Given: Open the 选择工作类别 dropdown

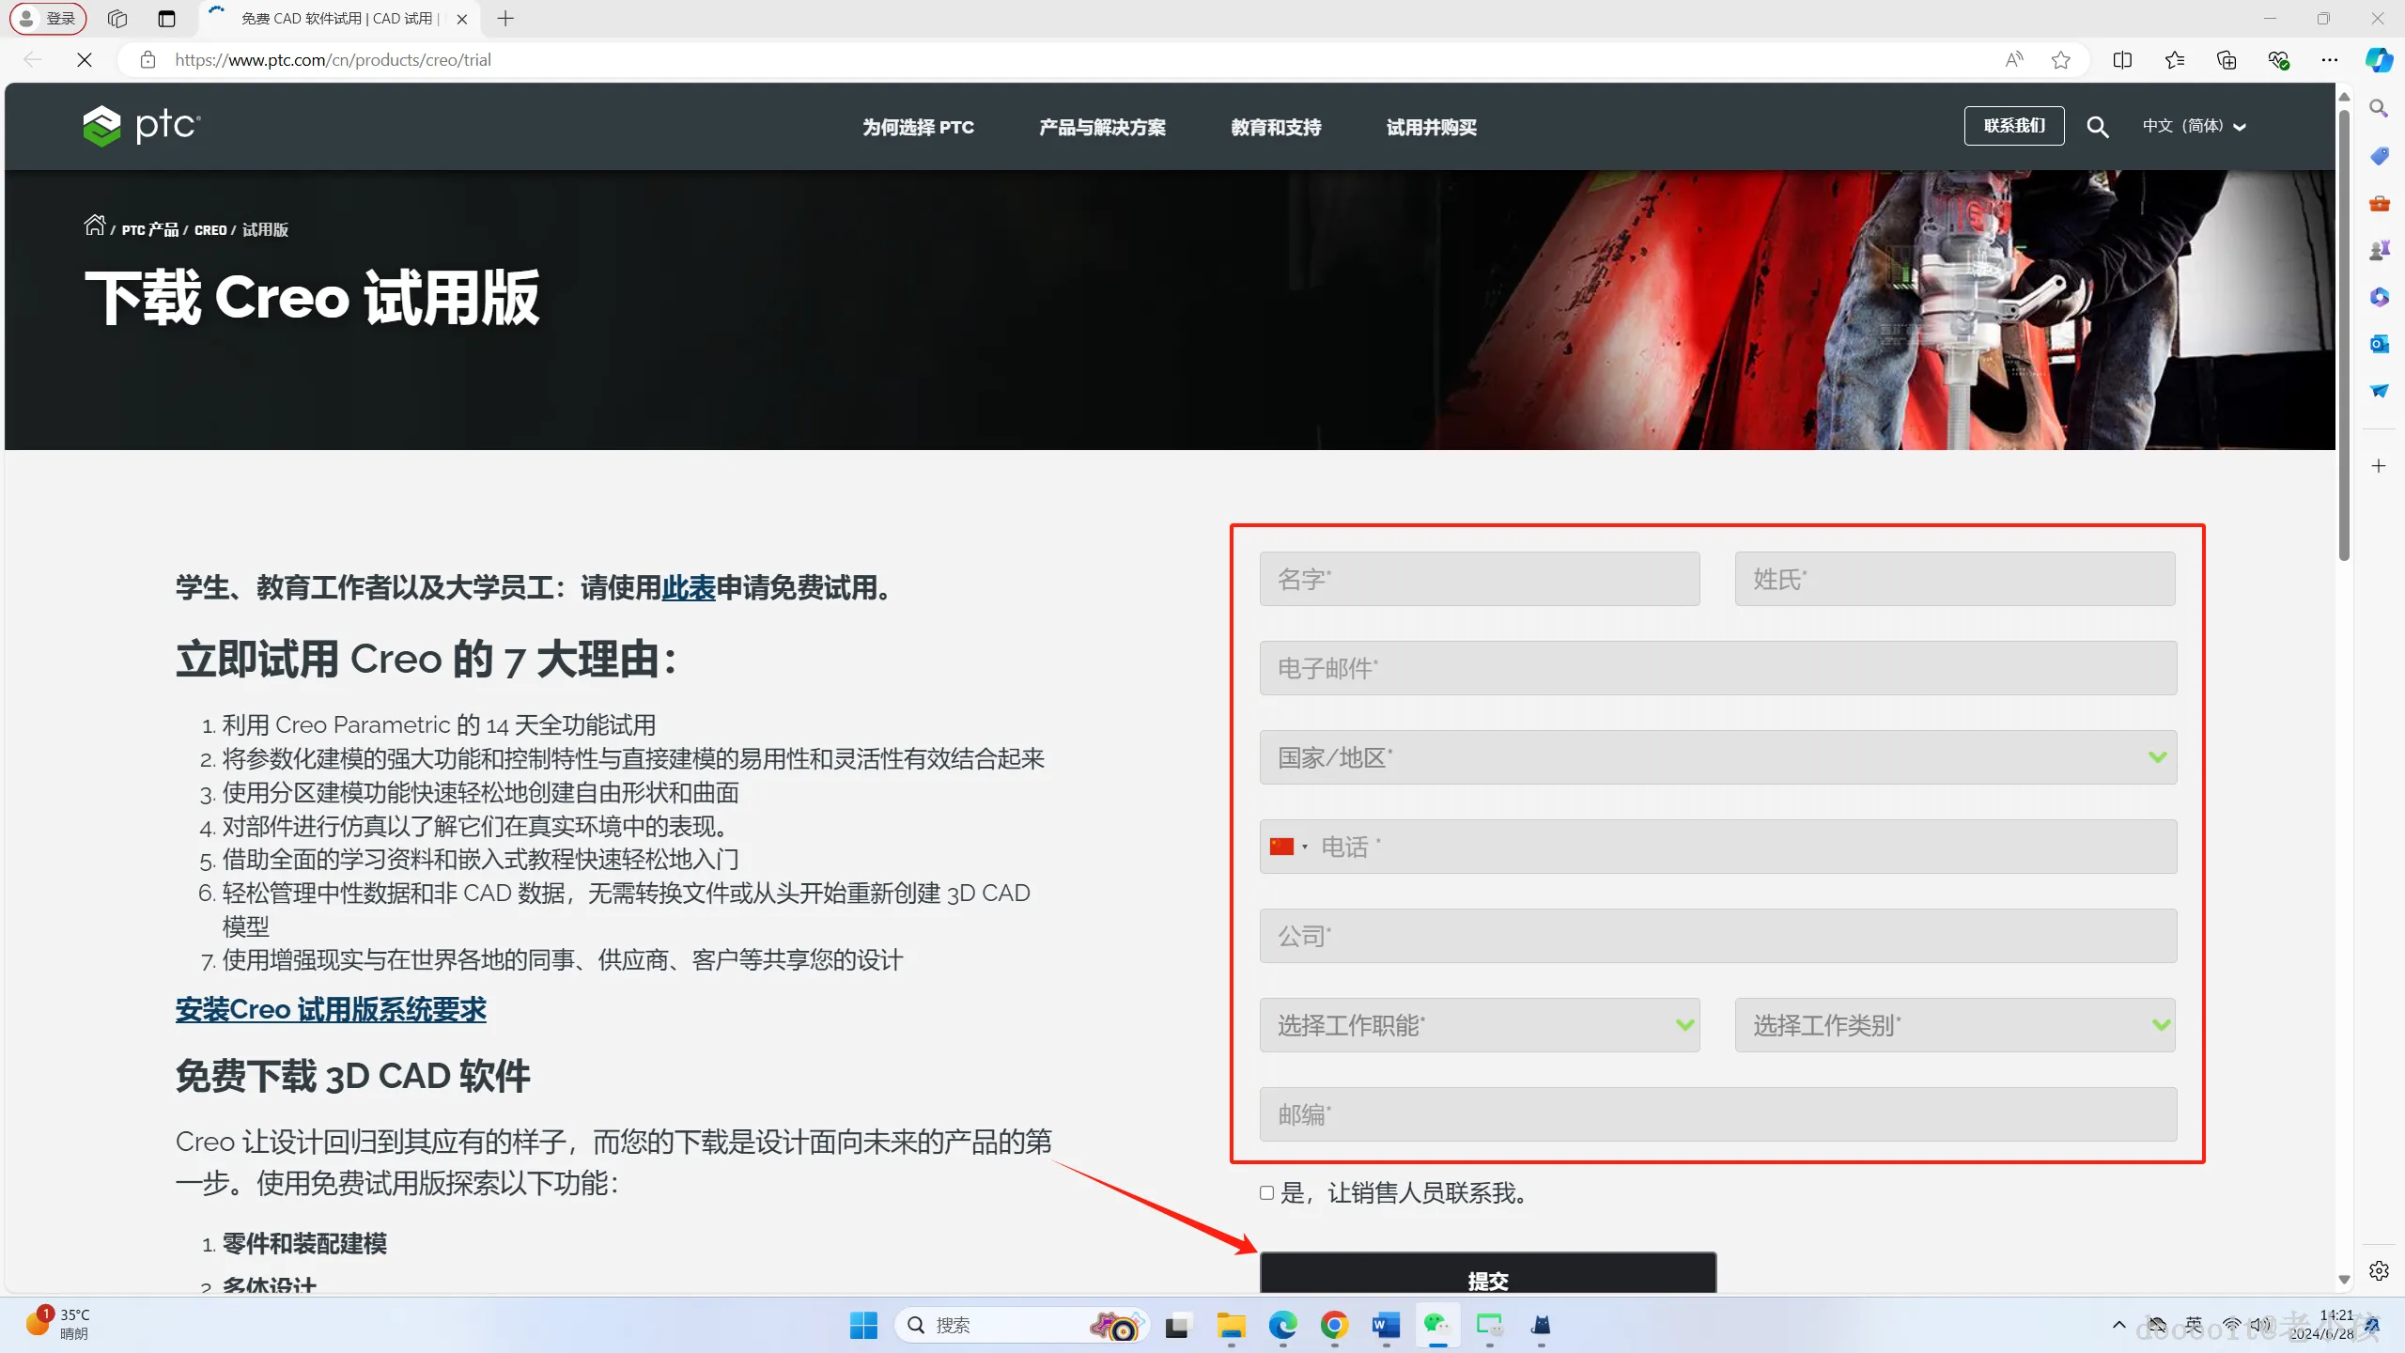Looking at the screenshot, I should click(1954, 1025).
